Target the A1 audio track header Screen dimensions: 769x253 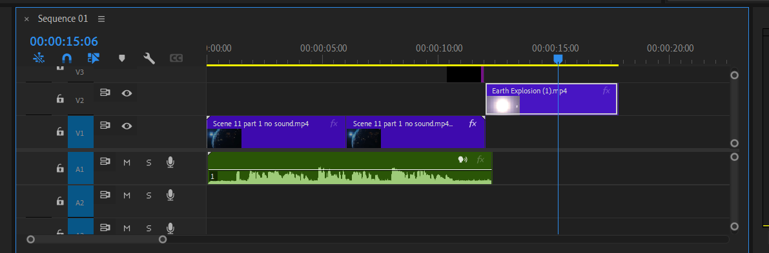(x=81, y=169)
